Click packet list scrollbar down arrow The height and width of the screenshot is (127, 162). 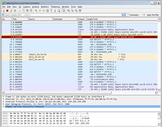tap(159, 90)
